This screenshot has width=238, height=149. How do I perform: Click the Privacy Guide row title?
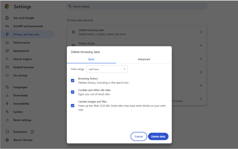click(86, 44)
